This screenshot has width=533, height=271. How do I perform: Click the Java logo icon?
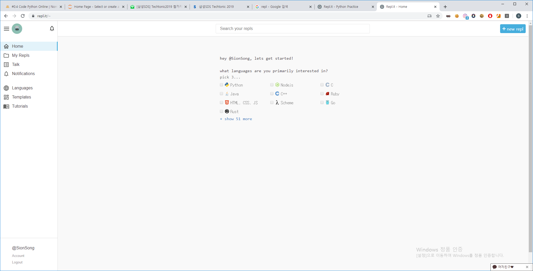227,94
